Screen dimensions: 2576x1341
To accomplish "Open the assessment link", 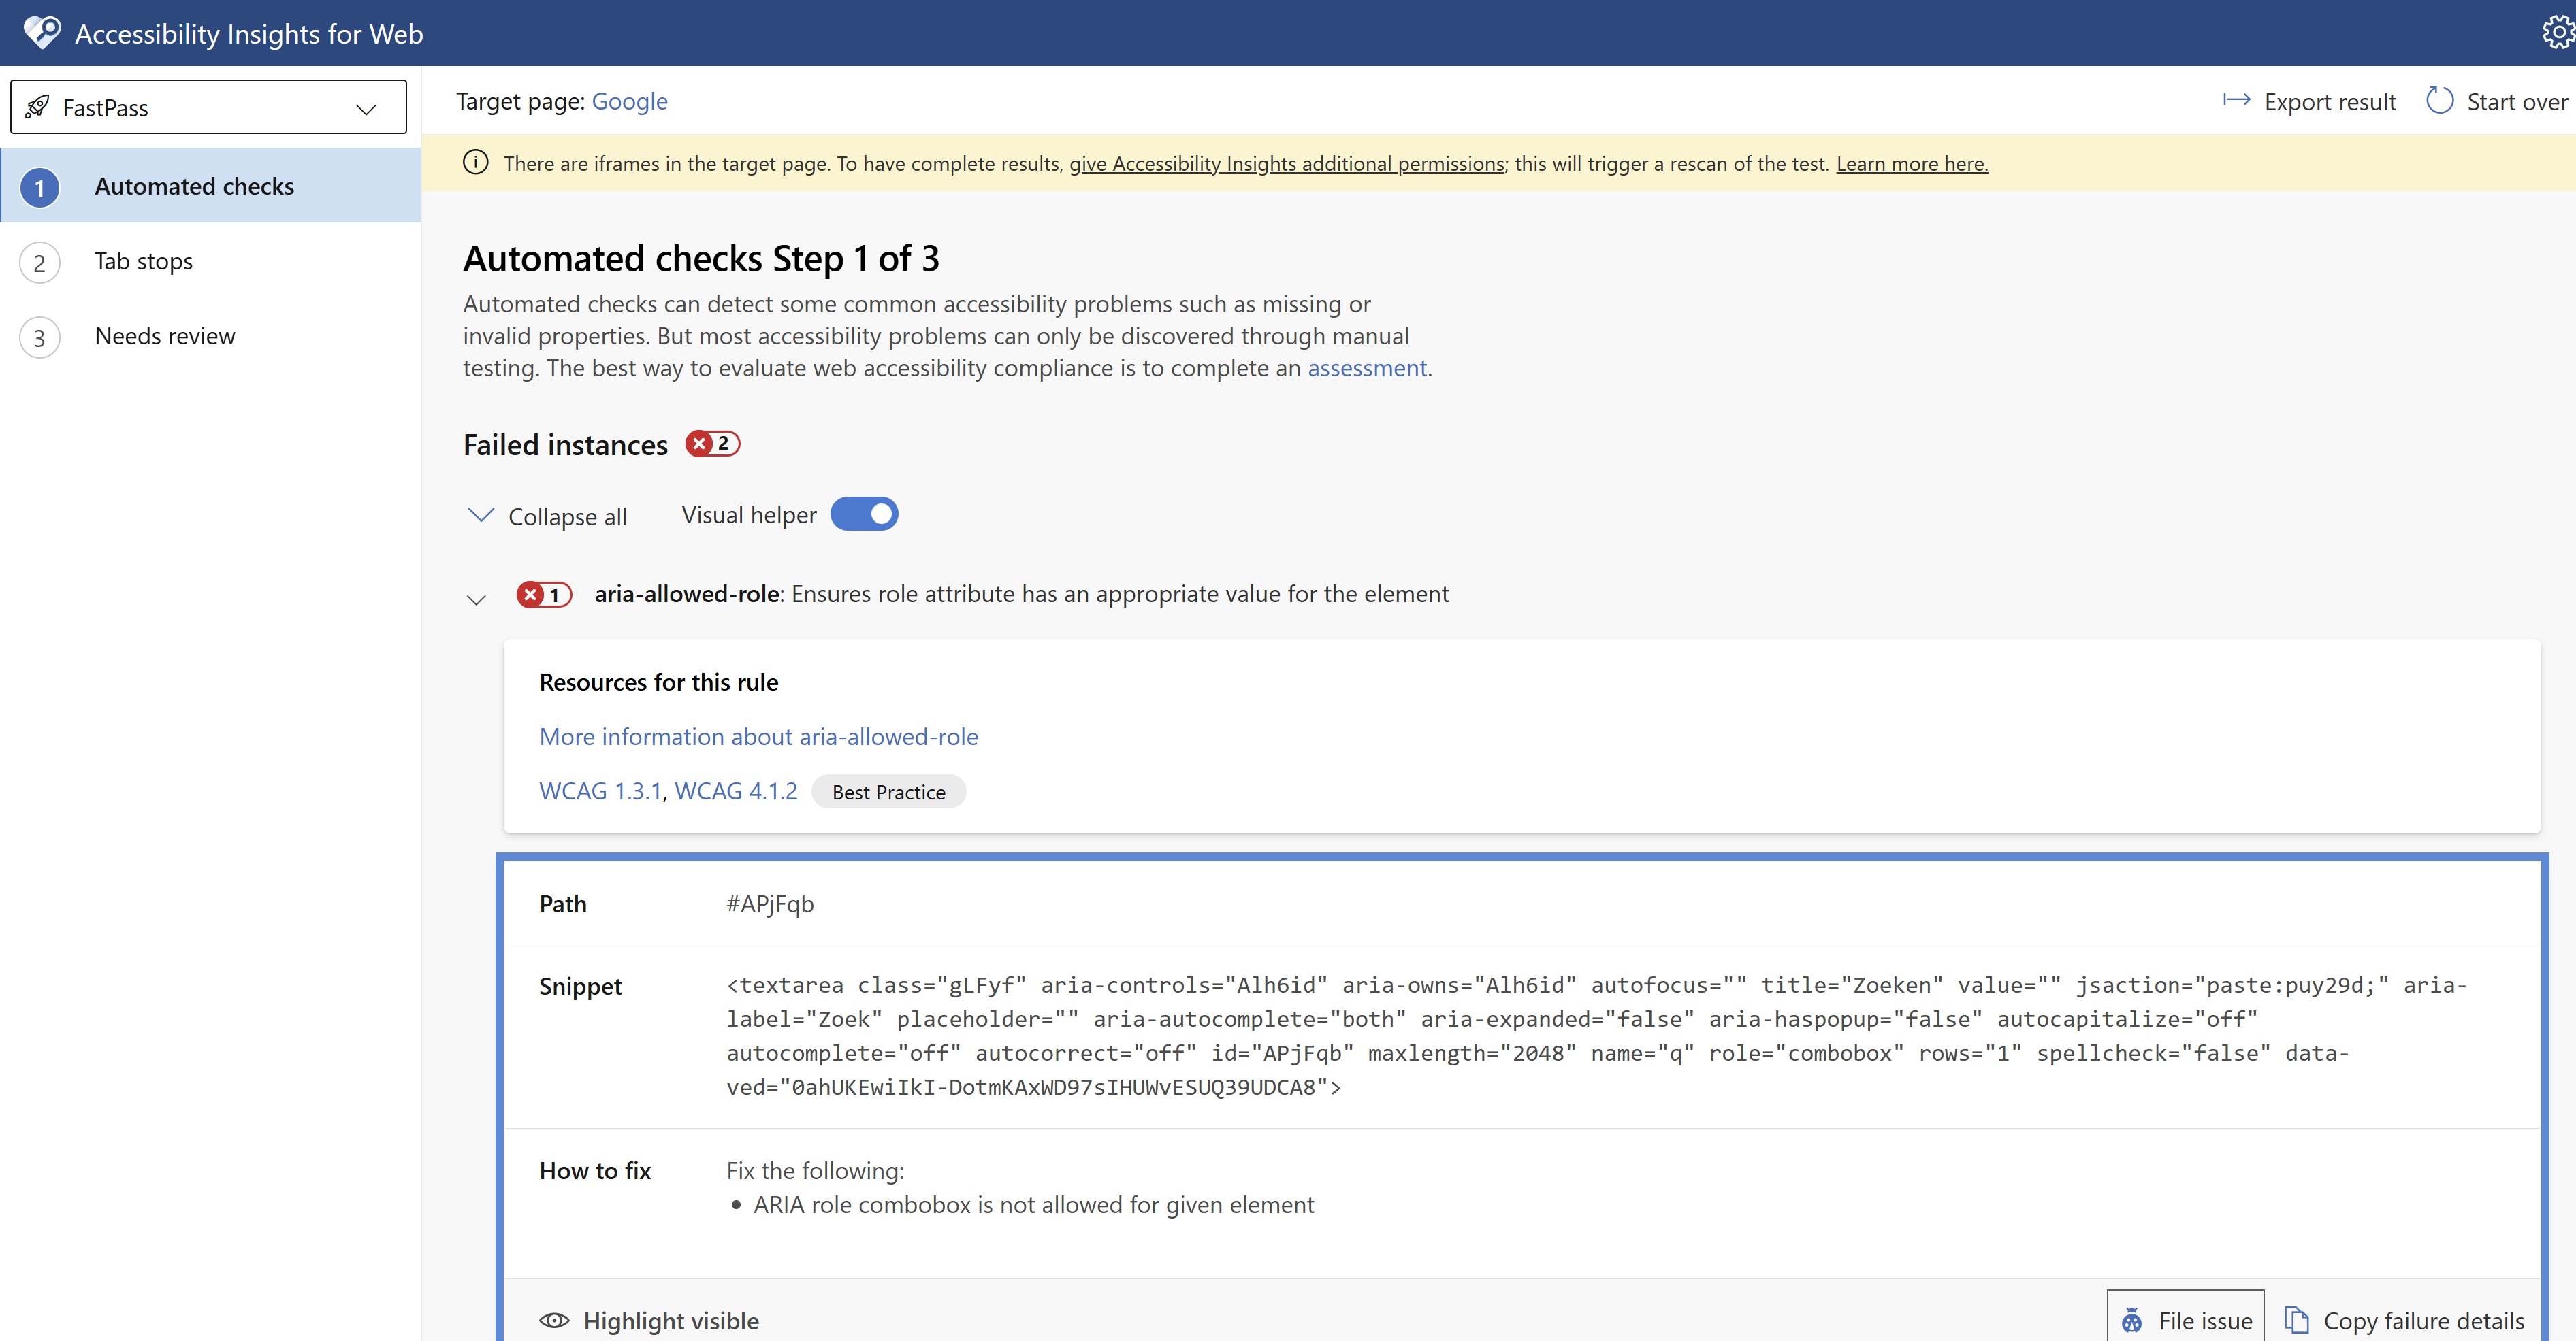I will tap(1366, 367).
